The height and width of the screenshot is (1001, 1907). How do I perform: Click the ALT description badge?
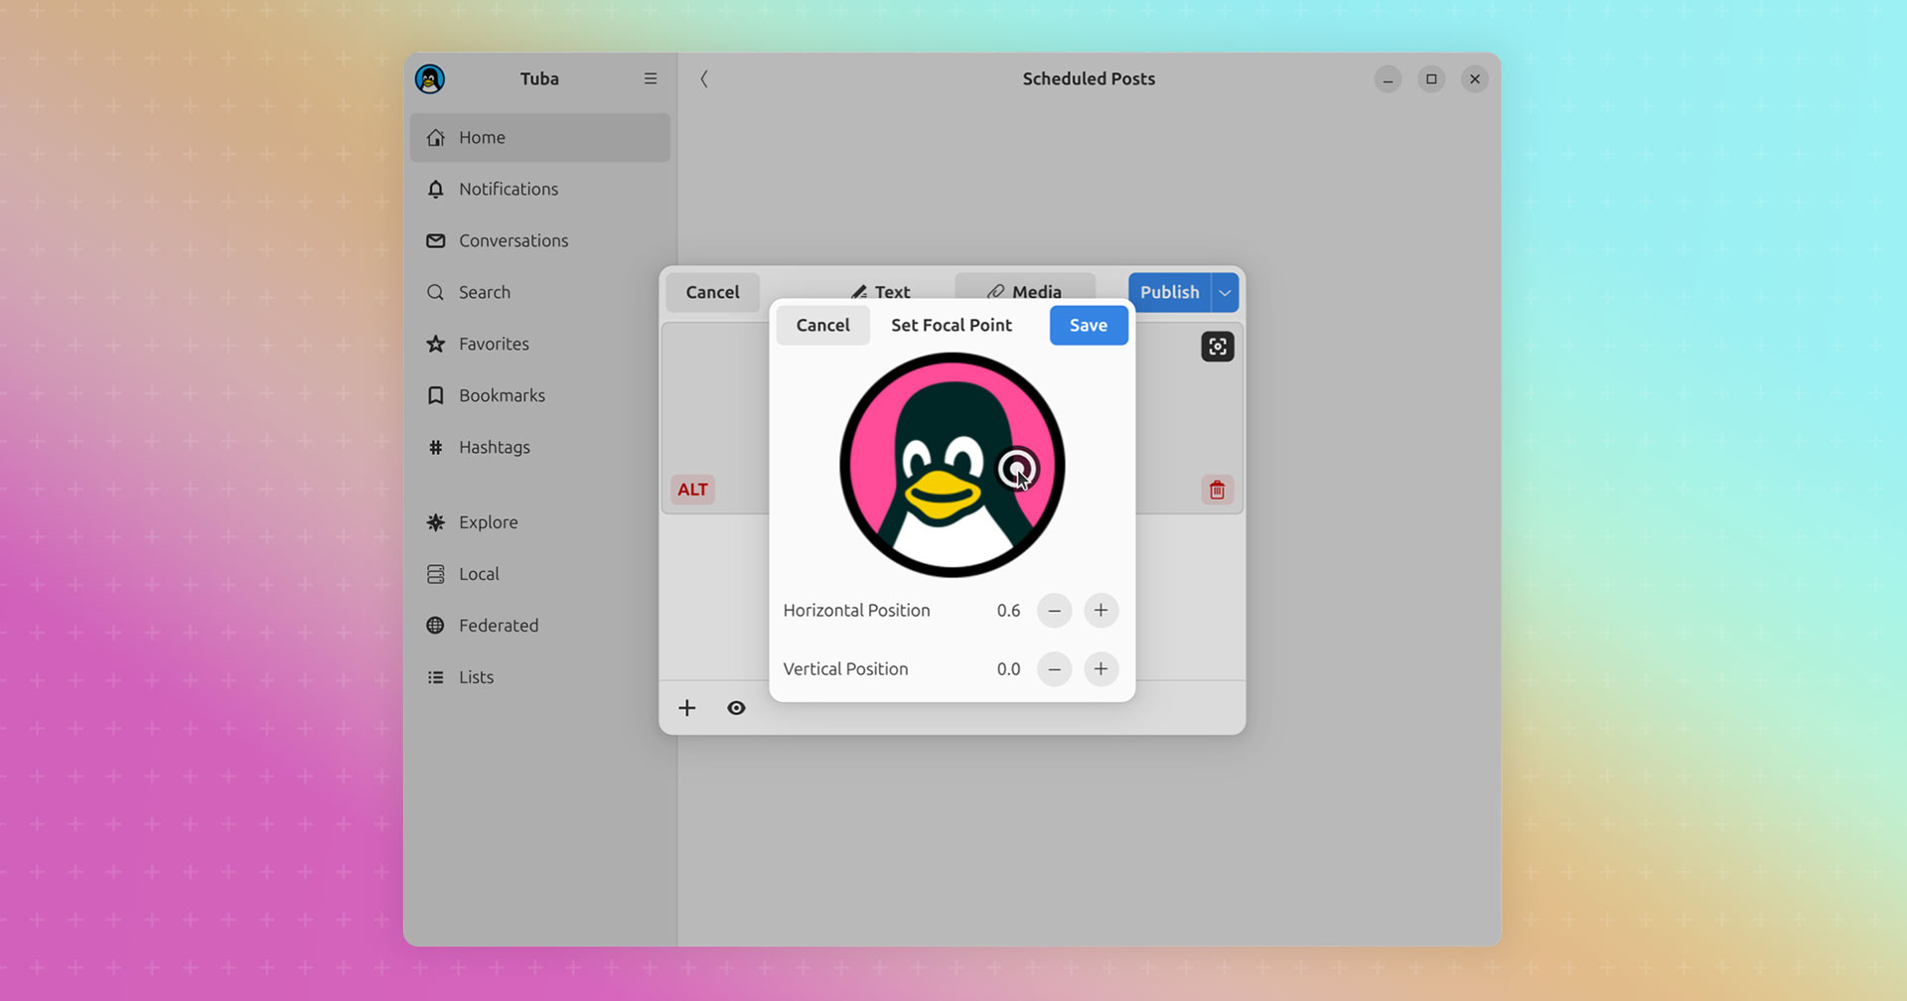click(692, 490)
